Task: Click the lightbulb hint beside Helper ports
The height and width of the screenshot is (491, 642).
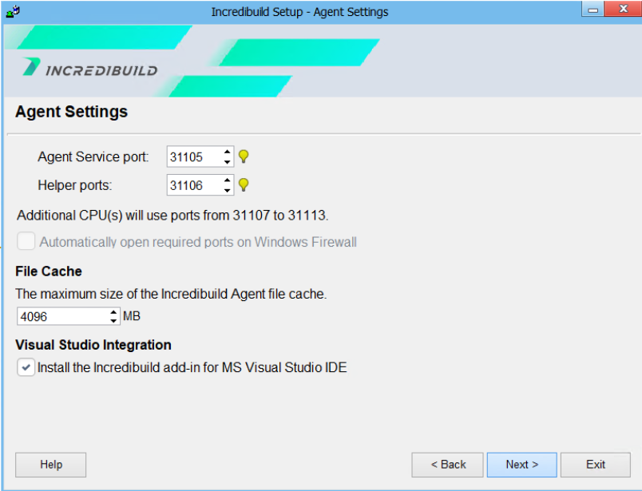Action: [244, 185]
